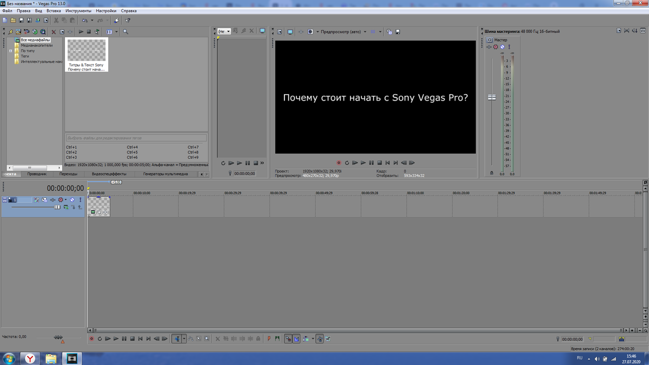Image resolution: width=649 pixels, height=365 pixels.
Task: Remove selected media with red X icon
Action: [54, 32]
